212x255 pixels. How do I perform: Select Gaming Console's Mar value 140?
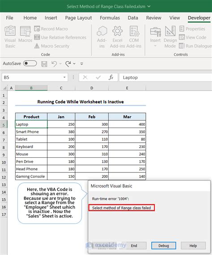[127, 176]
